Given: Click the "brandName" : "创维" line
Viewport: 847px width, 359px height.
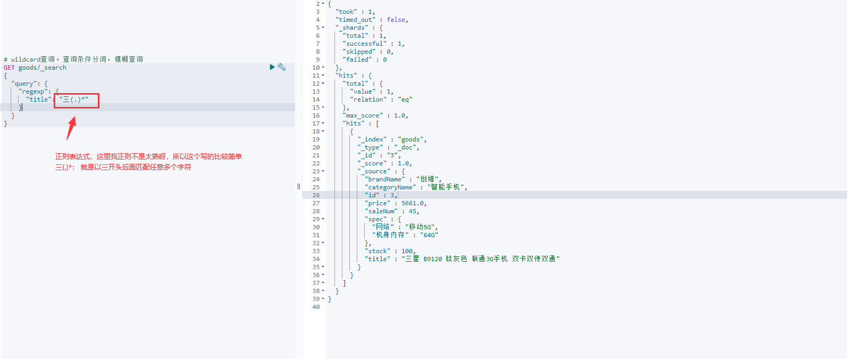Looking at the screenshot, I should (x=403, y=179).
